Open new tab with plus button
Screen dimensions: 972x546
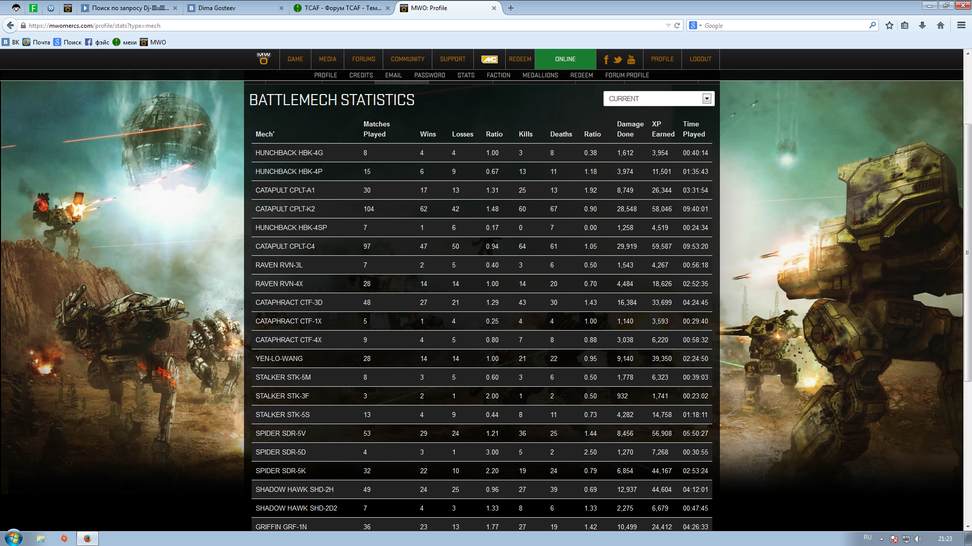click(x=511, y=8)
